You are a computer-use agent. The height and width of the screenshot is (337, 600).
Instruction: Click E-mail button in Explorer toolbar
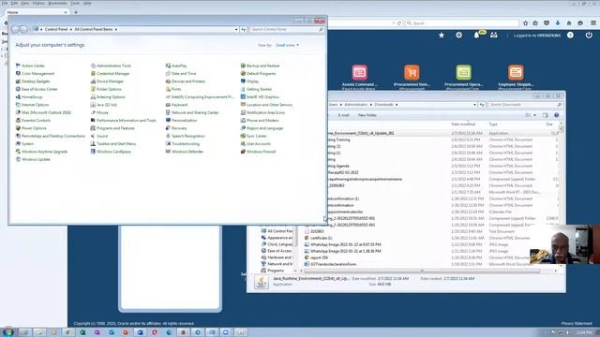point(344,115)
